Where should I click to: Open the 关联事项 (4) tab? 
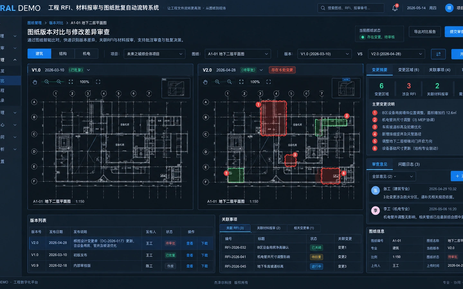(440, 70)
